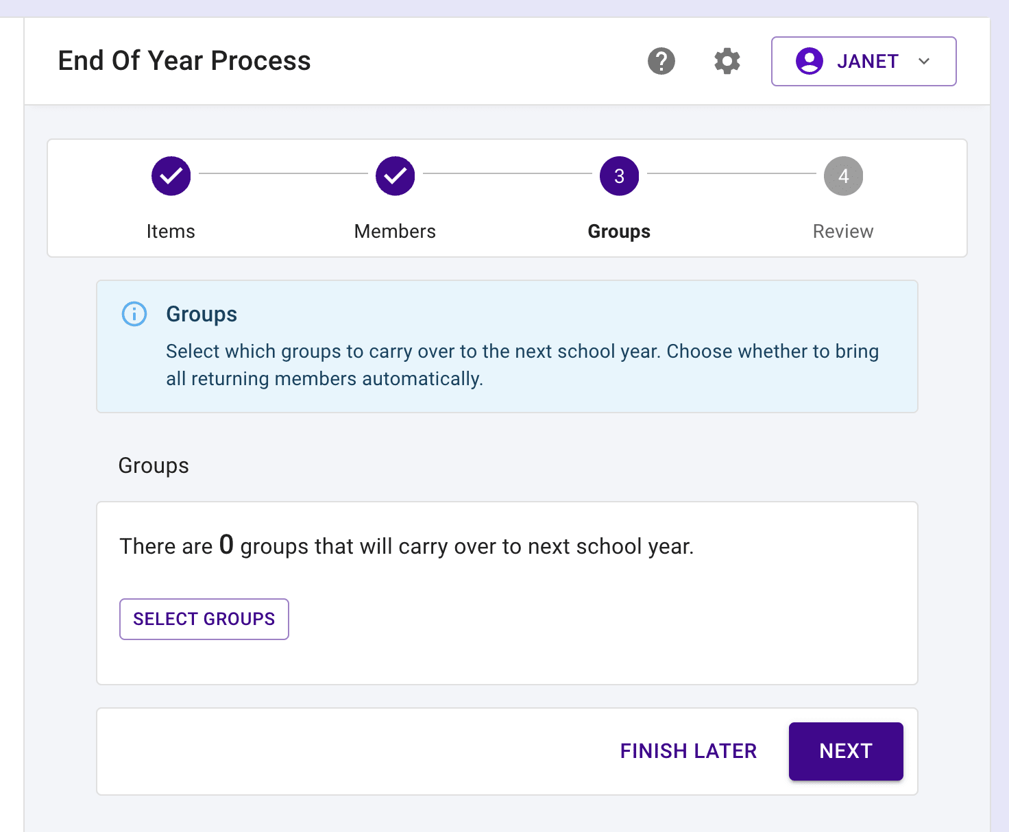Choose FINISH LATER

point(688,751)
